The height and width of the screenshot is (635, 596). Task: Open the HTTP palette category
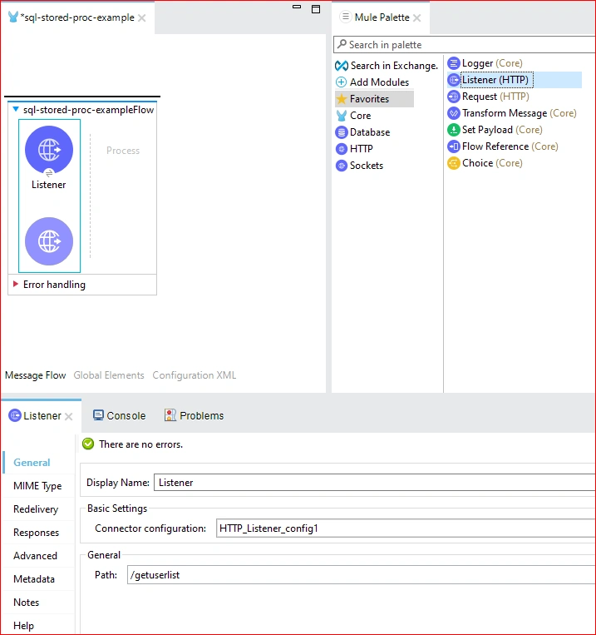tap(354, 149)
